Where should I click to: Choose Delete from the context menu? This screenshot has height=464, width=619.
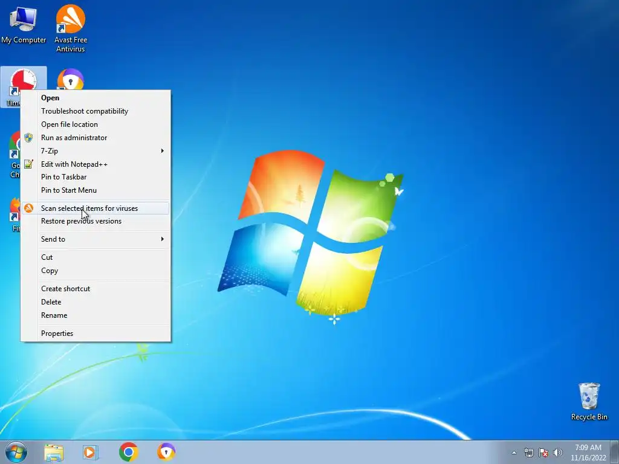[96, 302]
